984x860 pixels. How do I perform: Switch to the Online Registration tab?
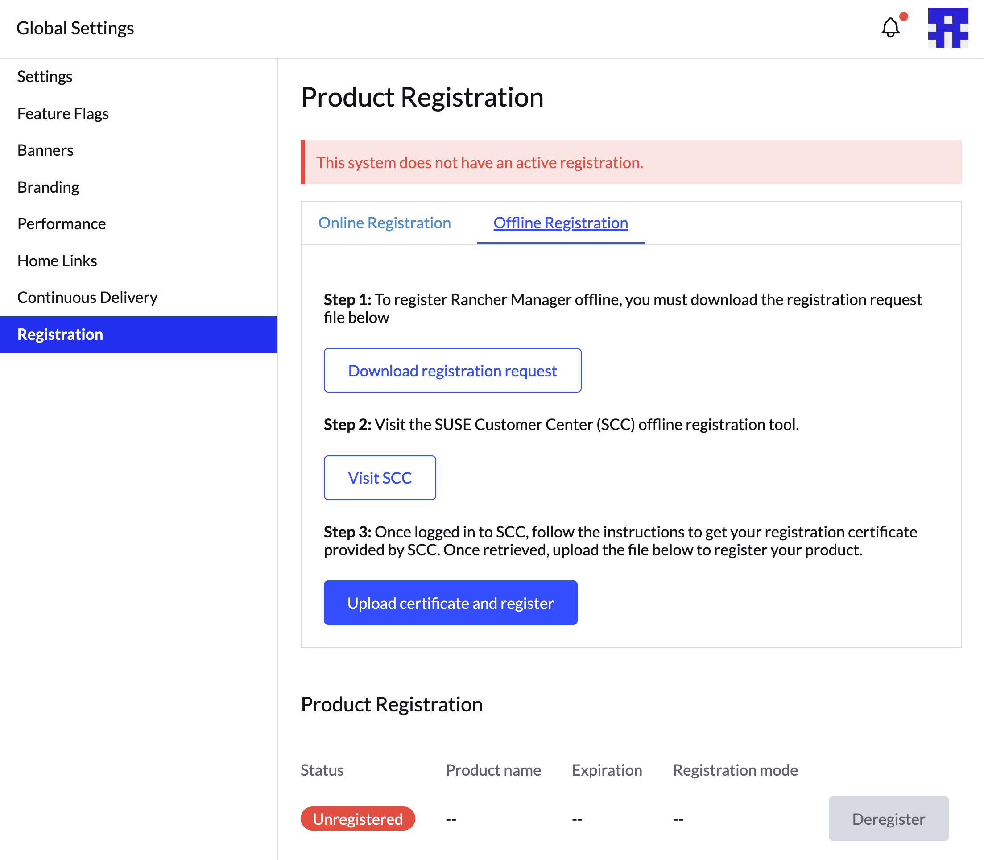tap(384, 223)
